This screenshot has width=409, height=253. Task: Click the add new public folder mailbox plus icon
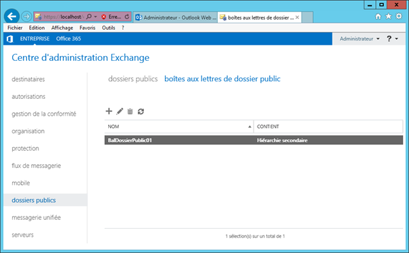tap(109, 111)
